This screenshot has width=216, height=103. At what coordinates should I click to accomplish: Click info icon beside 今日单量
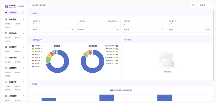[x=130, y=21]
